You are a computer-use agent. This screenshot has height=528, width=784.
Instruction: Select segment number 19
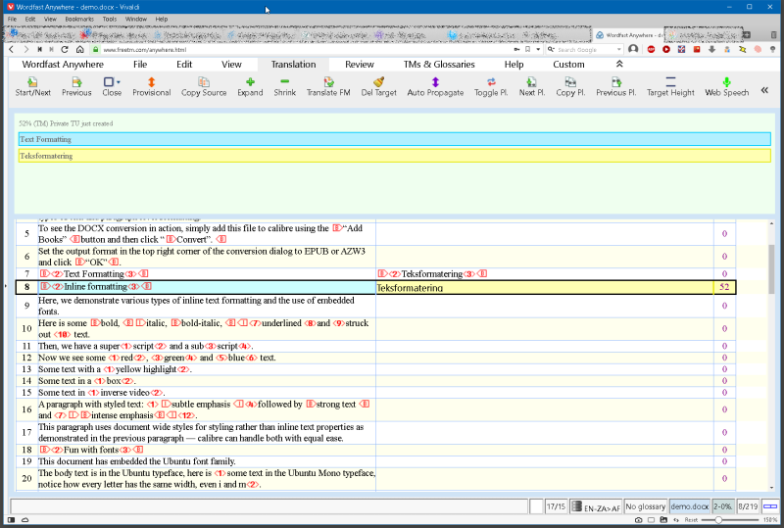pyautogui.click(x=27, y=461)
